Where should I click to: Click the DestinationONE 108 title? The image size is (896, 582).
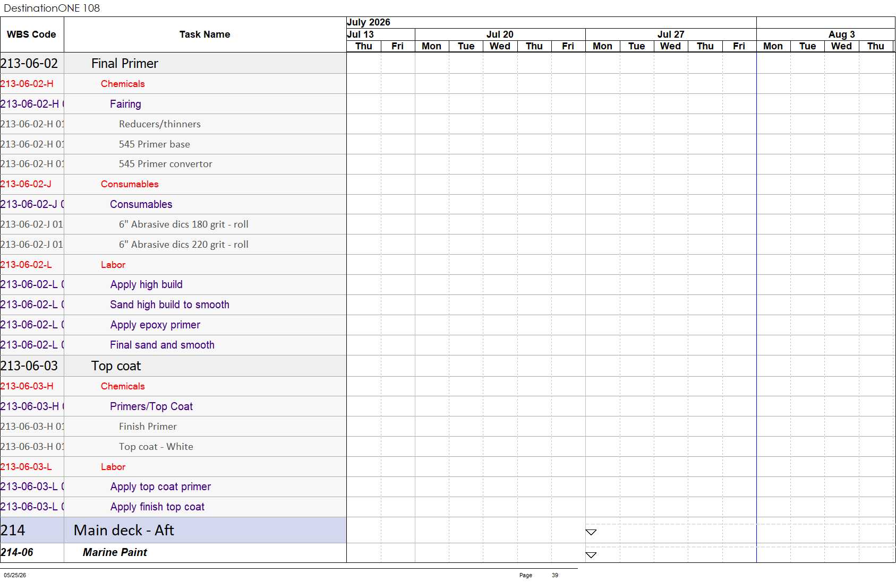[x=52, y=8]
